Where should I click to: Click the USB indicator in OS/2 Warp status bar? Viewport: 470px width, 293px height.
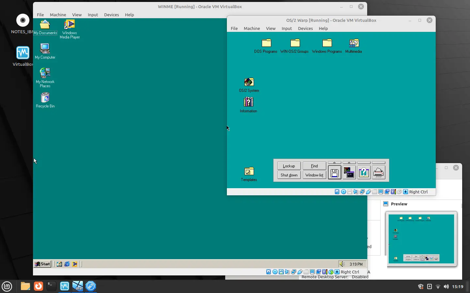(368, 192)
